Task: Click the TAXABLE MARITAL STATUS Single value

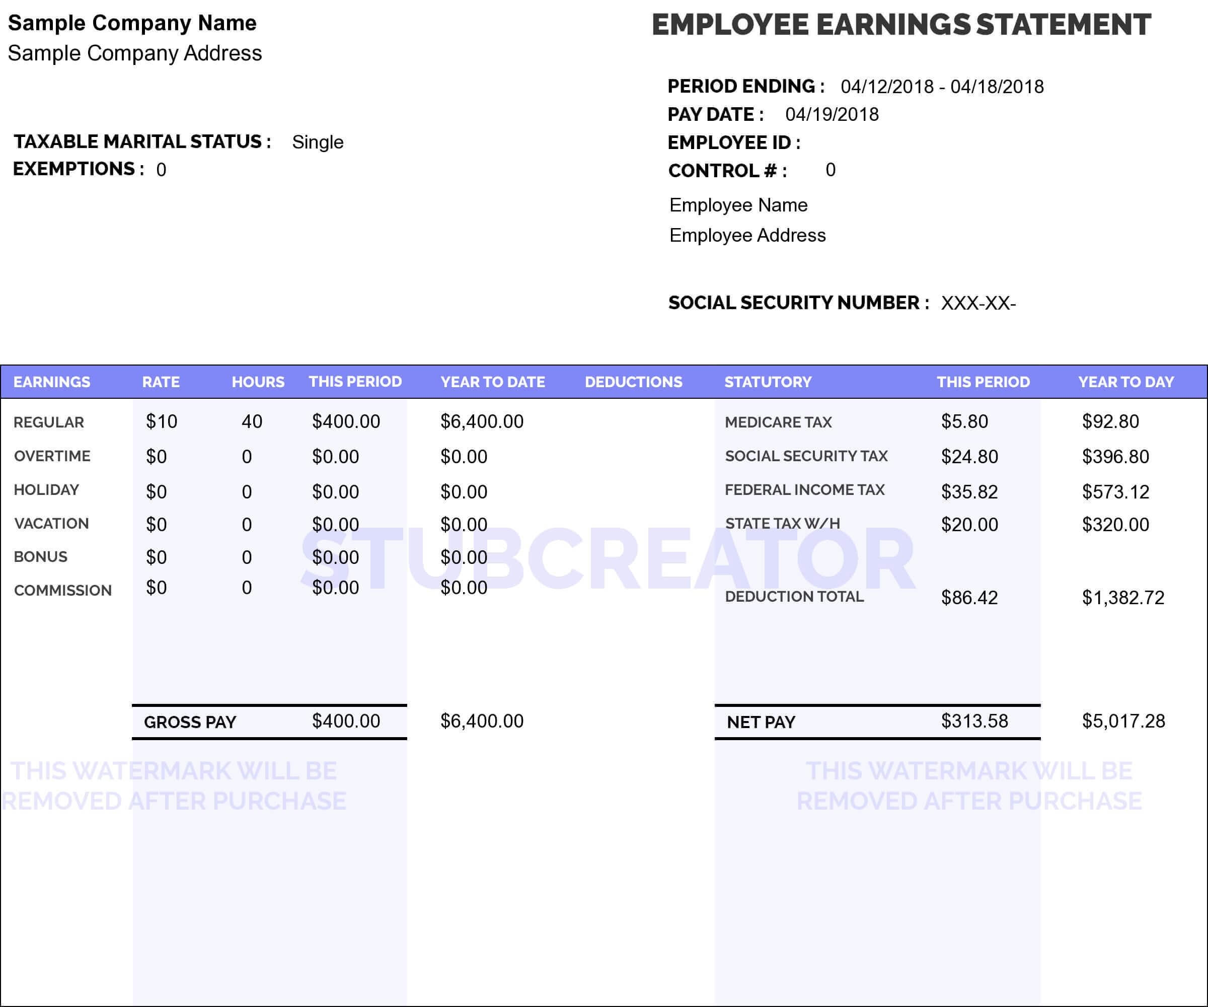Action: (317, 141)
